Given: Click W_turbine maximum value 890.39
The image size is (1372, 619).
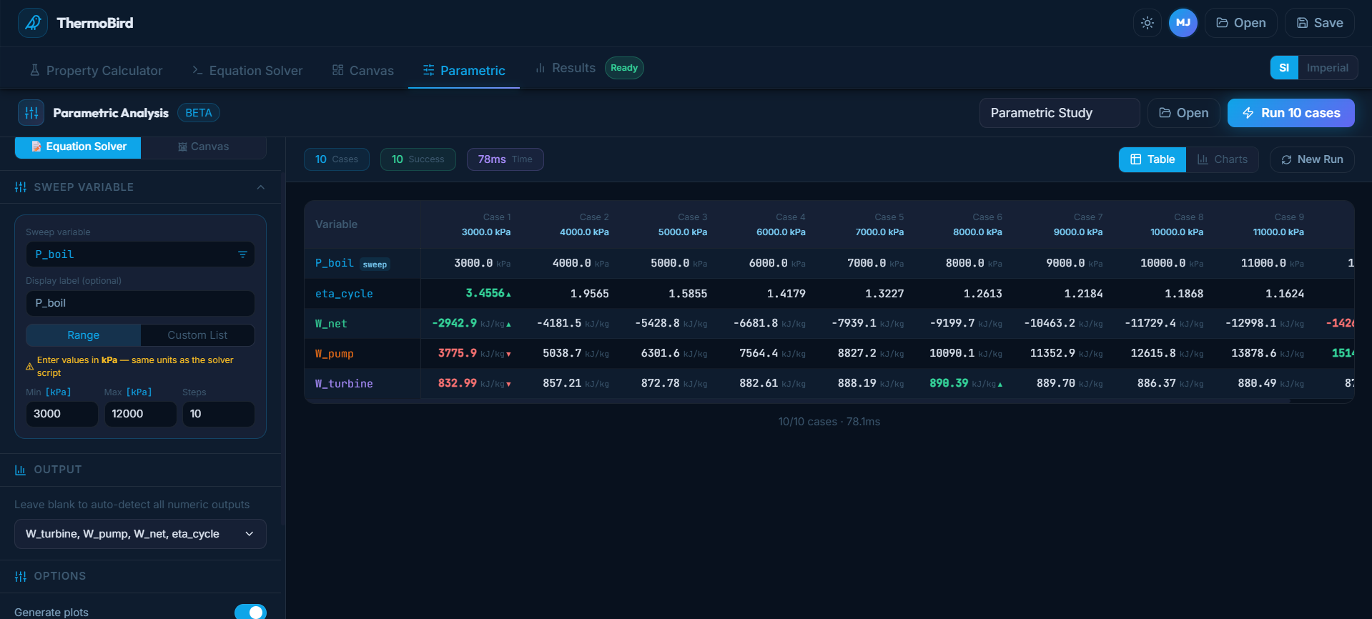Looking at the screenshot, I should 949,383.
